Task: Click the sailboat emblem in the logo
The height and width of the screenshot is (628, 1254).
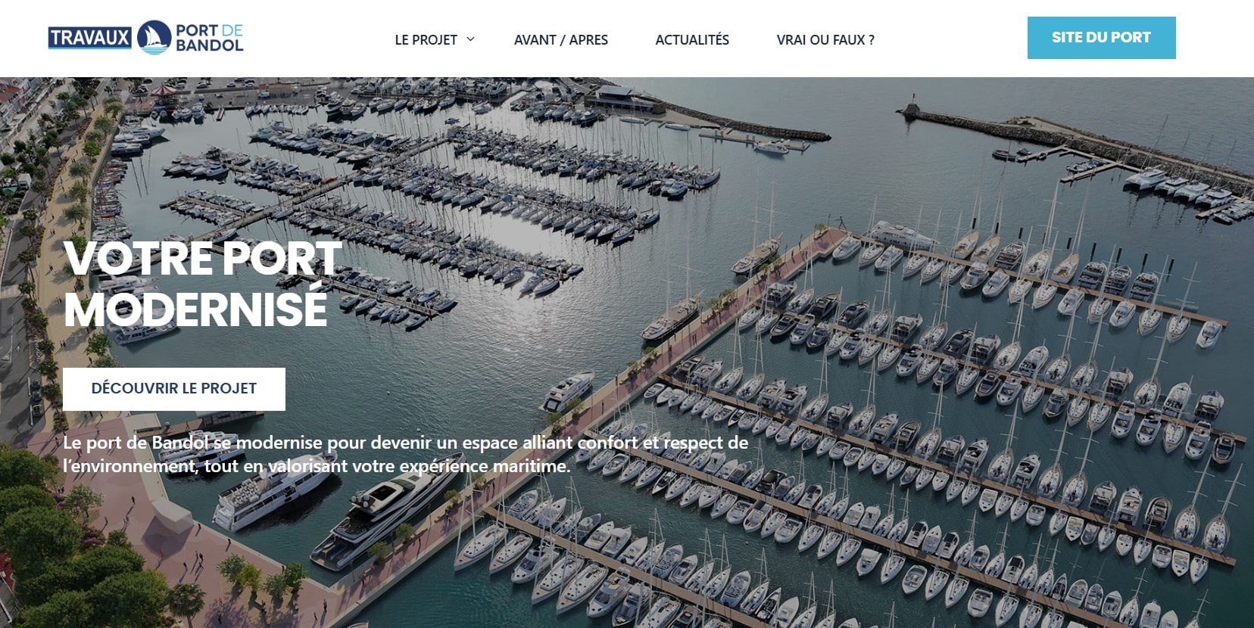Action: click(154, 38)
